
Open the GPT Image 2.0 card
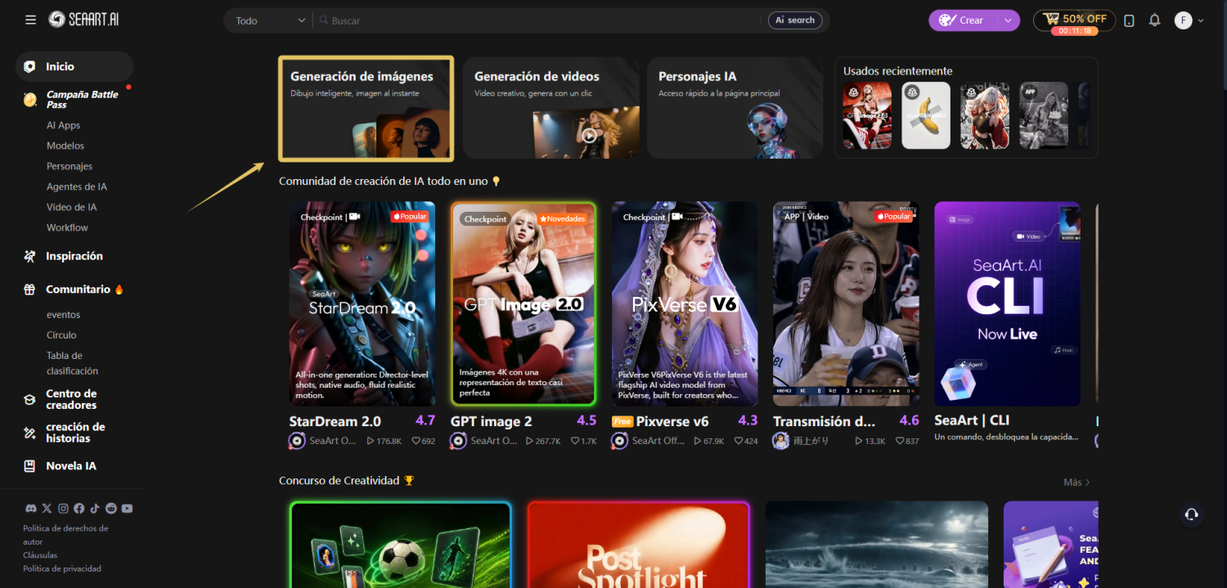pyautogui.click(x=524, y=304)
